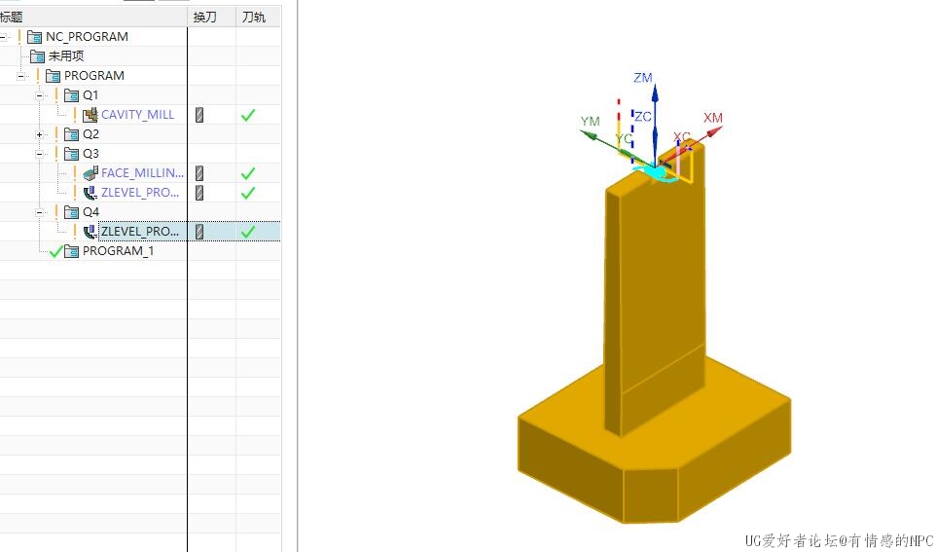Select highlighted ZLEVEL_PRO... operation under Q4
936x552 pixels.
tap(140, 232)
